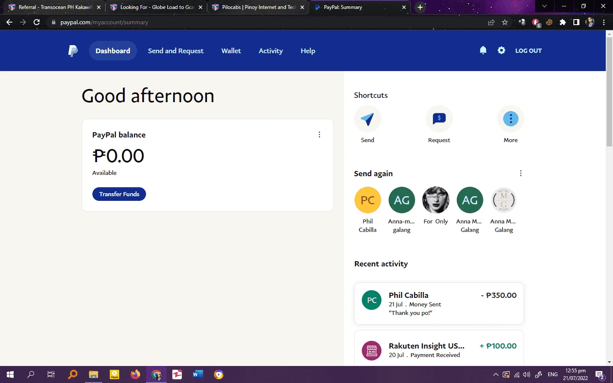Expand the tab search dropdown
Screen dimensions: 613x383
tap(544, 6)
